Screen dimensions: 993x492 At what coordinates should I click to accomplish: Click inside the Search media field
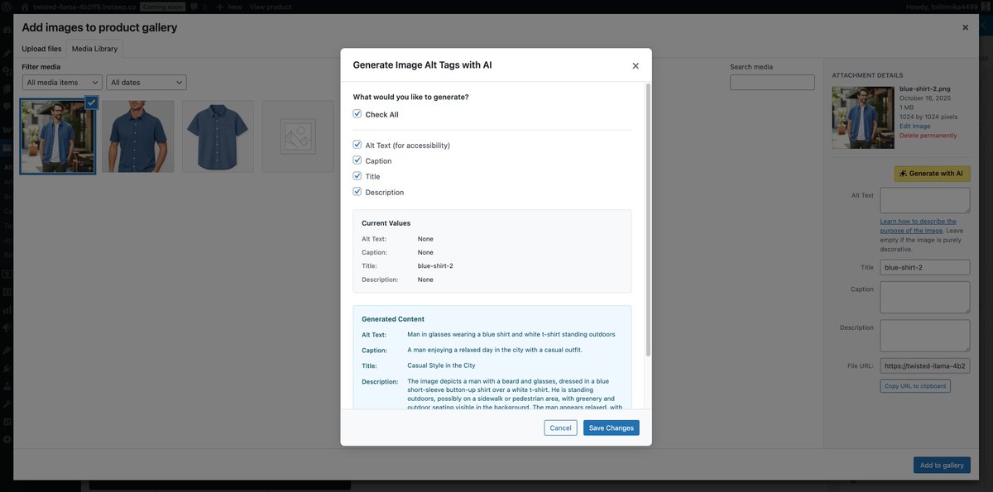pyautogui.click(x=771, y=80)
